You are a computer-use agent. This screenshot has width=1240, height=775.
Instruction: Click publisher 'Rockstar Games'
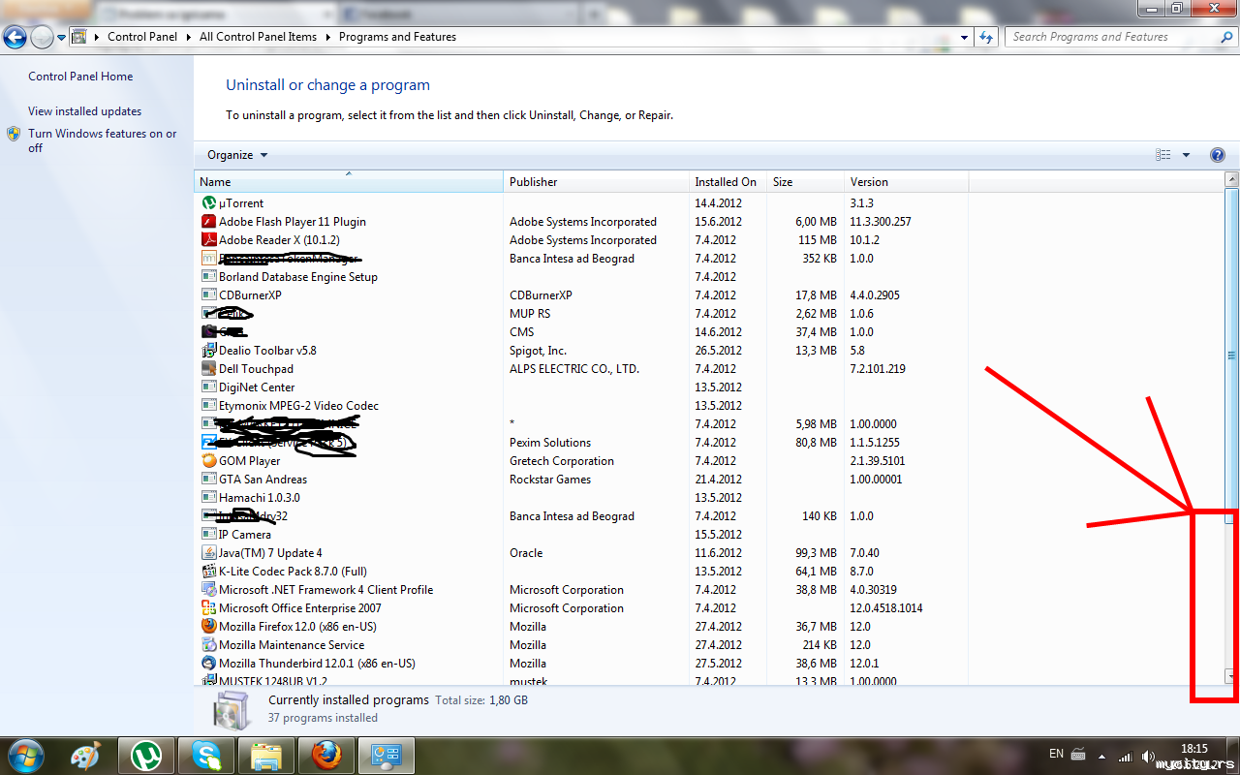(x=550, y=480)
